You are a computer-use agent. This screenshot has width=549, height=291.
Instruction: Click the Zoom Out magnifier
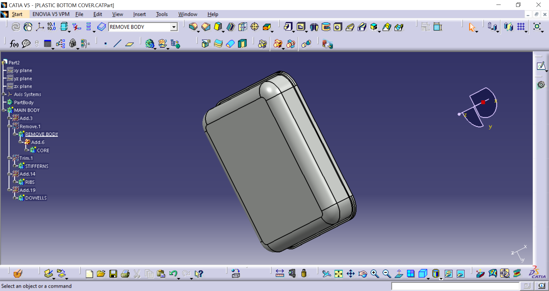(x=387, y=274)
